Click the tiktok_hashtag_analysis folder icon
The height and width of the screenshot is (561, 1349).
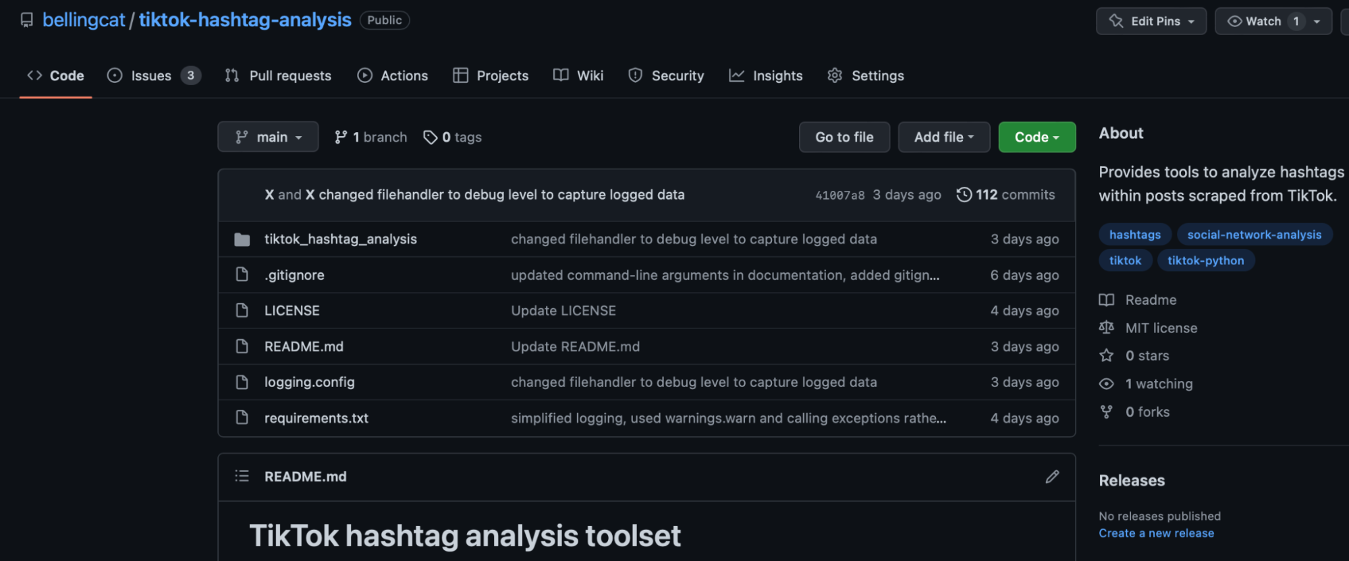pos(242,239)
